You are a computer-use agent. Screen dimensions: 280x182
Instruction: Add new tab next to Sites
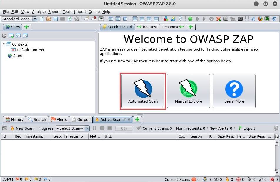pos(26,27)
